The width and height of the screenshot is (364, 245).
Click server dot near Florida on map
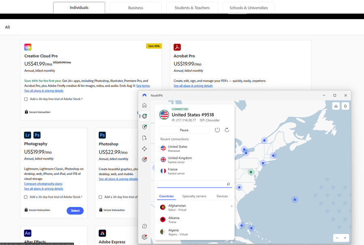(241, 225)
